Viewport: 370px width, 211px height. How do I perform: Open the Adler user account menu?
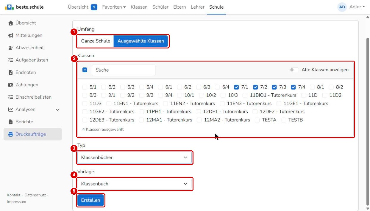357,7
